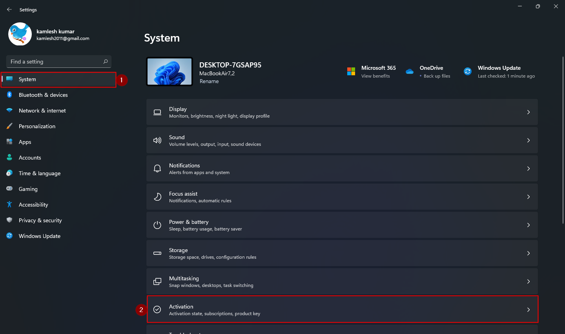Click the Sound speaker icon
Screen dimensions: 565x334
(x=157, y=140)
